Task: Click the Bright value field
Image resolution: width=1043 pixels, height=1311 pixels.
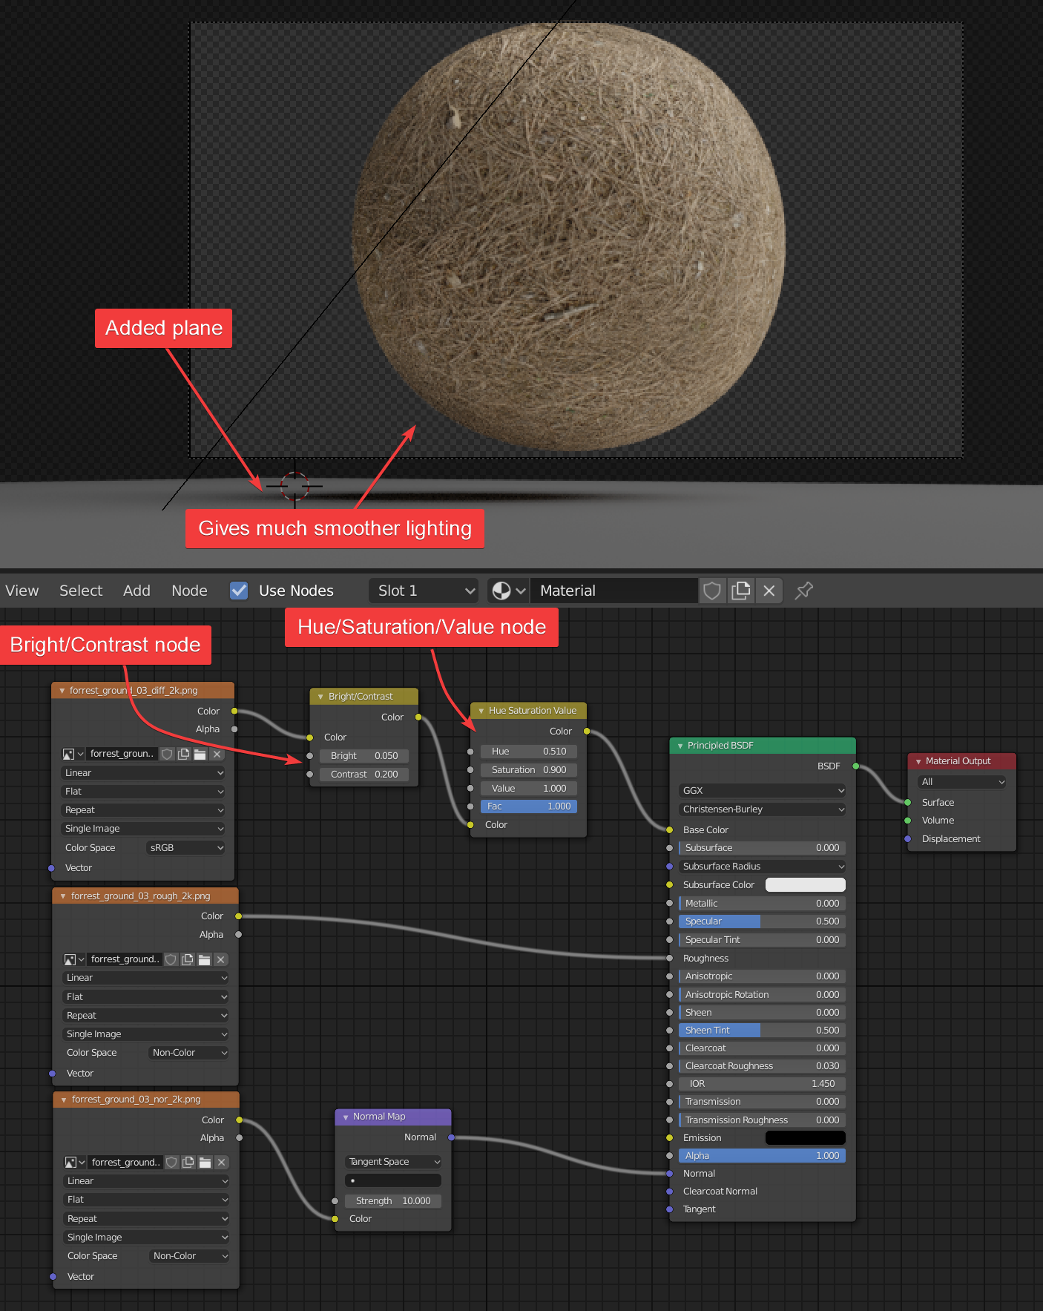Action: 364,756
